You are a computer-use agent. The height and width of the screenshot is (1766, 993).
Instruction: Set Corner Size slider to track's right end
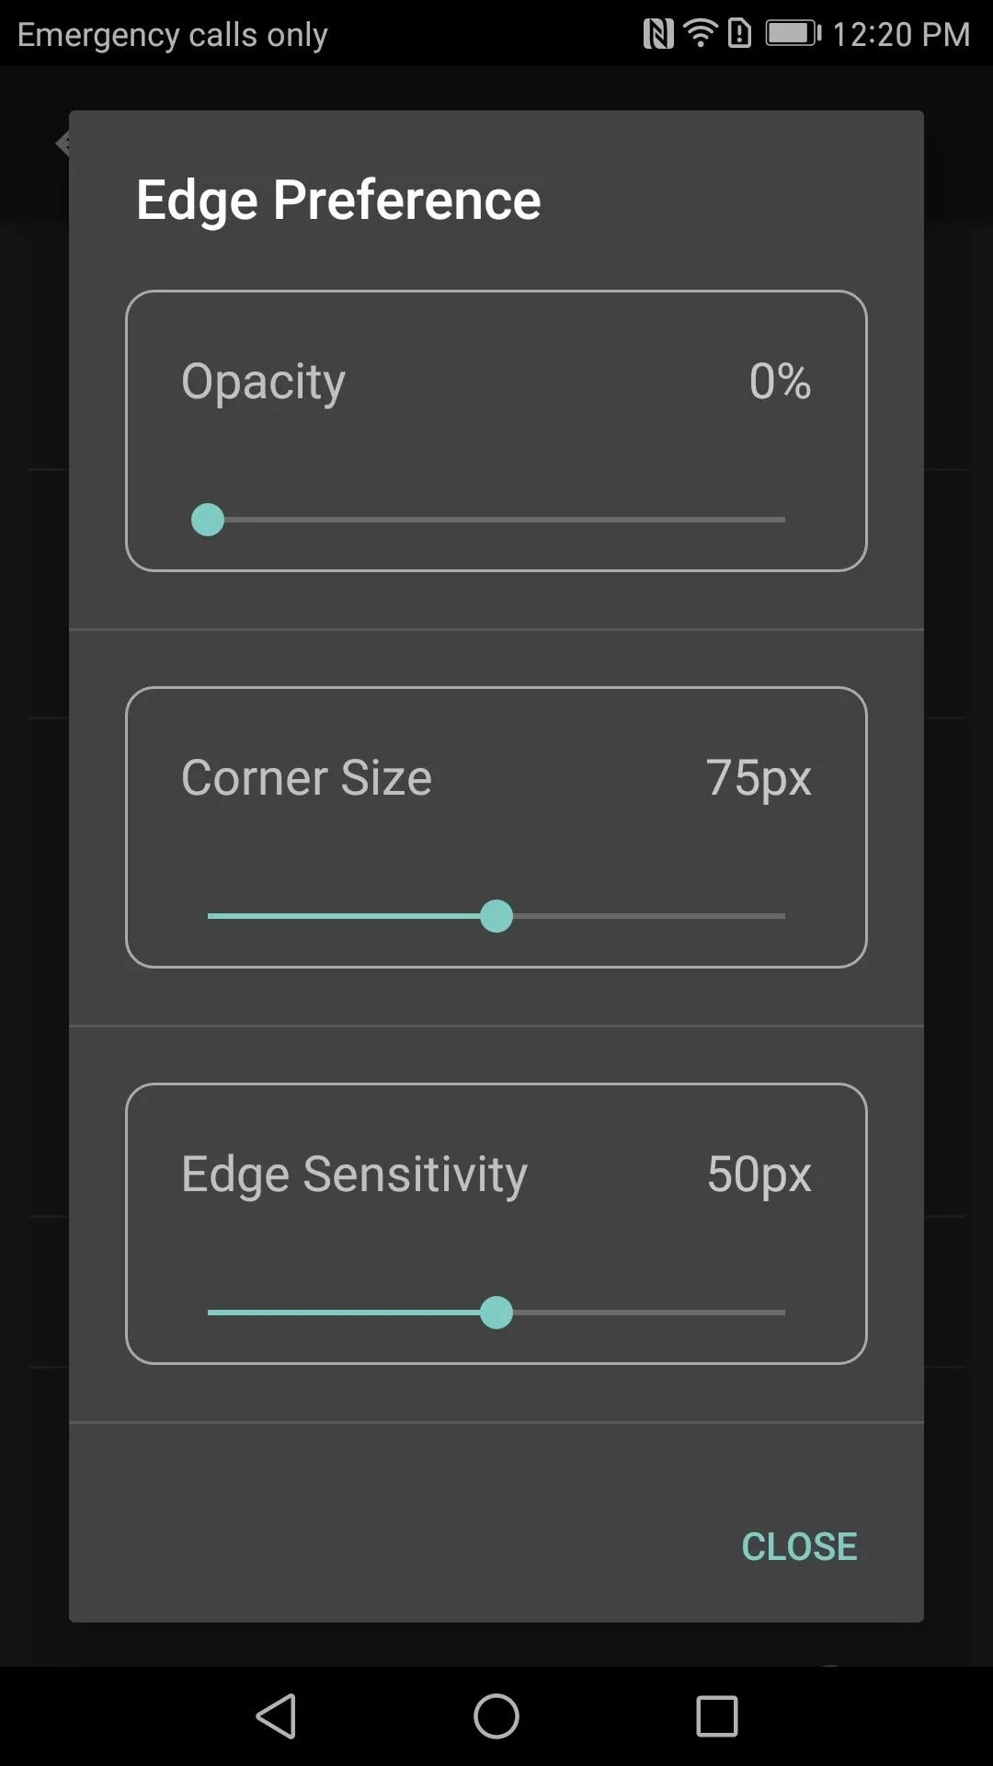pos(784,916)
